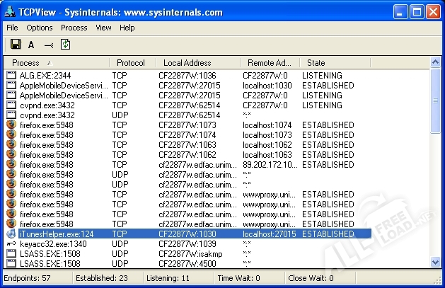Click the cvpnd.exe TCP row icon
The width and height of the screenshot is (445, 288).
click(x=11, y=105)
